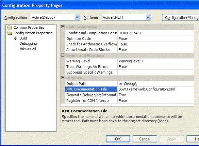Click the XML Documentation File help description

(122, 119)
